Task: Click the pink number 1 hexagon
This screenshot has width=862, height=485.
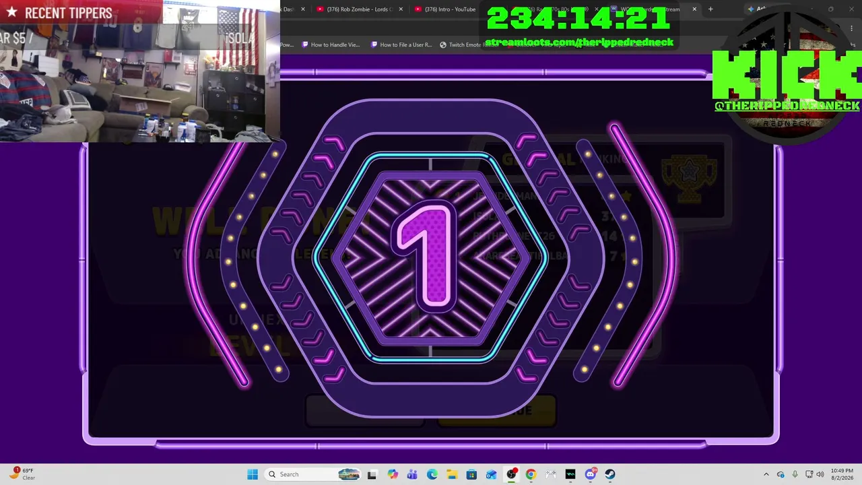Action: tap(430, 259)
